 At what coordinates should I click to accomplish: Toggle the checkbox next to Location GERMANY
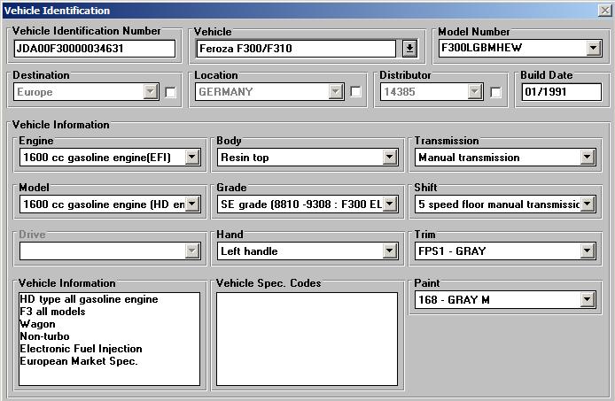point(355,92)
